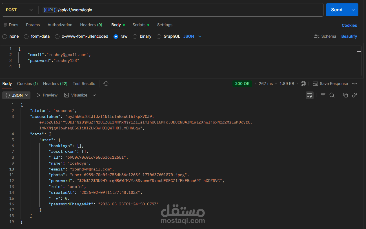Click the "roshdy123" password value

[66, 60]
